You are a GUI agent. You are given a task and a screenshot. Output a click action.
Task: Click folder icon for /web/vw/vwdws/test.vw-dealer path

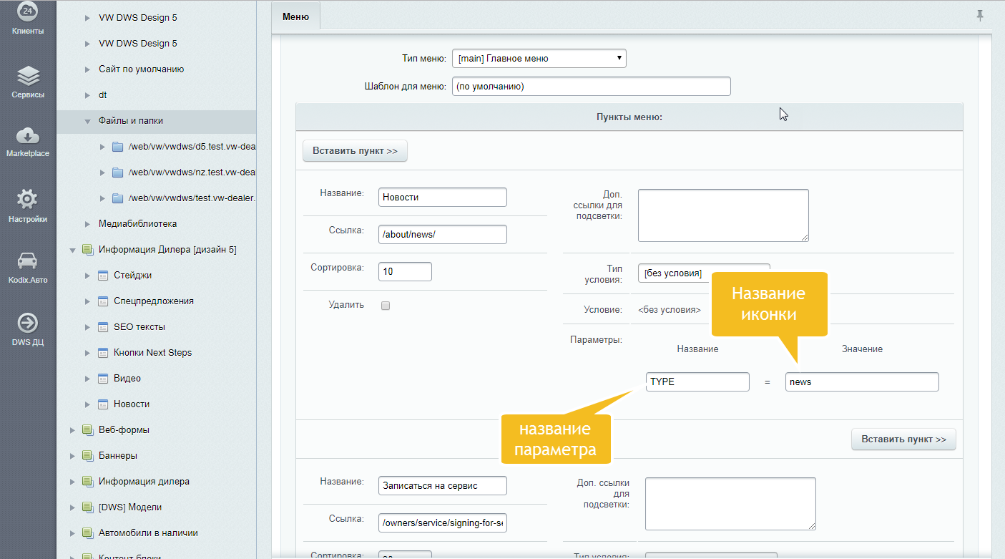pyautogui.click(x=118, y=198)
